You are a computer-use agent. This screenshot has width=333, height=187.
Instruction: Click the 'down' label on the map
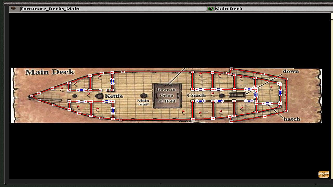(x=291, y=71)
